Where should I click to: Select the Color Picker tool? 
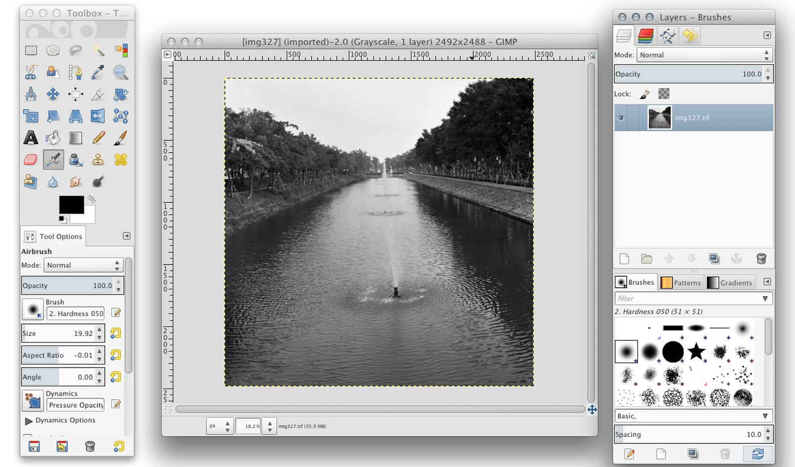98,72
